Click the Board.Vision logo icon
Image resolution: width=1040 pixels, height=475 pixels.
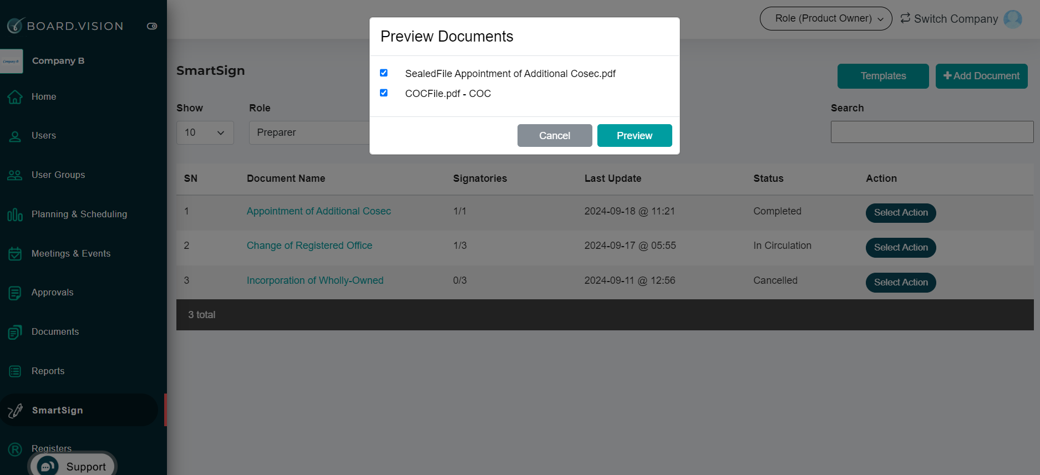coord(15,25)
